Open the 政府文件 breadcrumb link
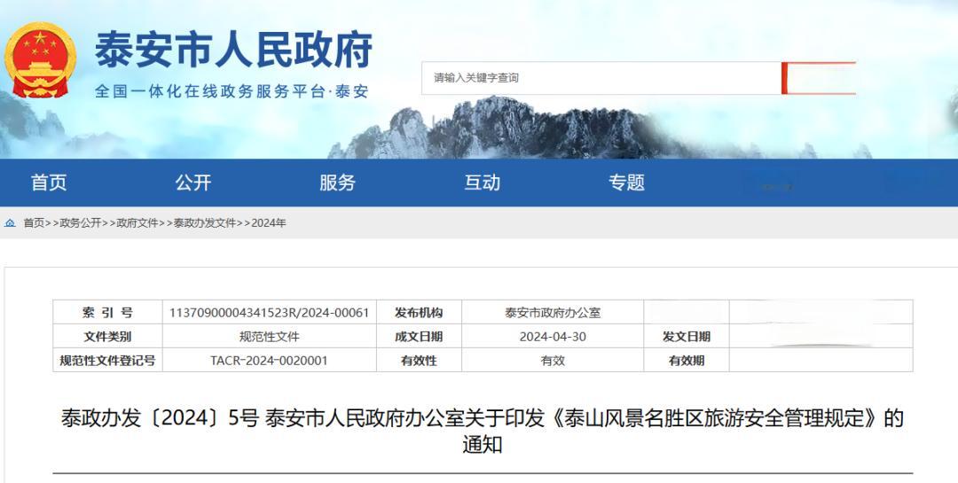This screenshot has width=958, height=483. coord(137,223)
